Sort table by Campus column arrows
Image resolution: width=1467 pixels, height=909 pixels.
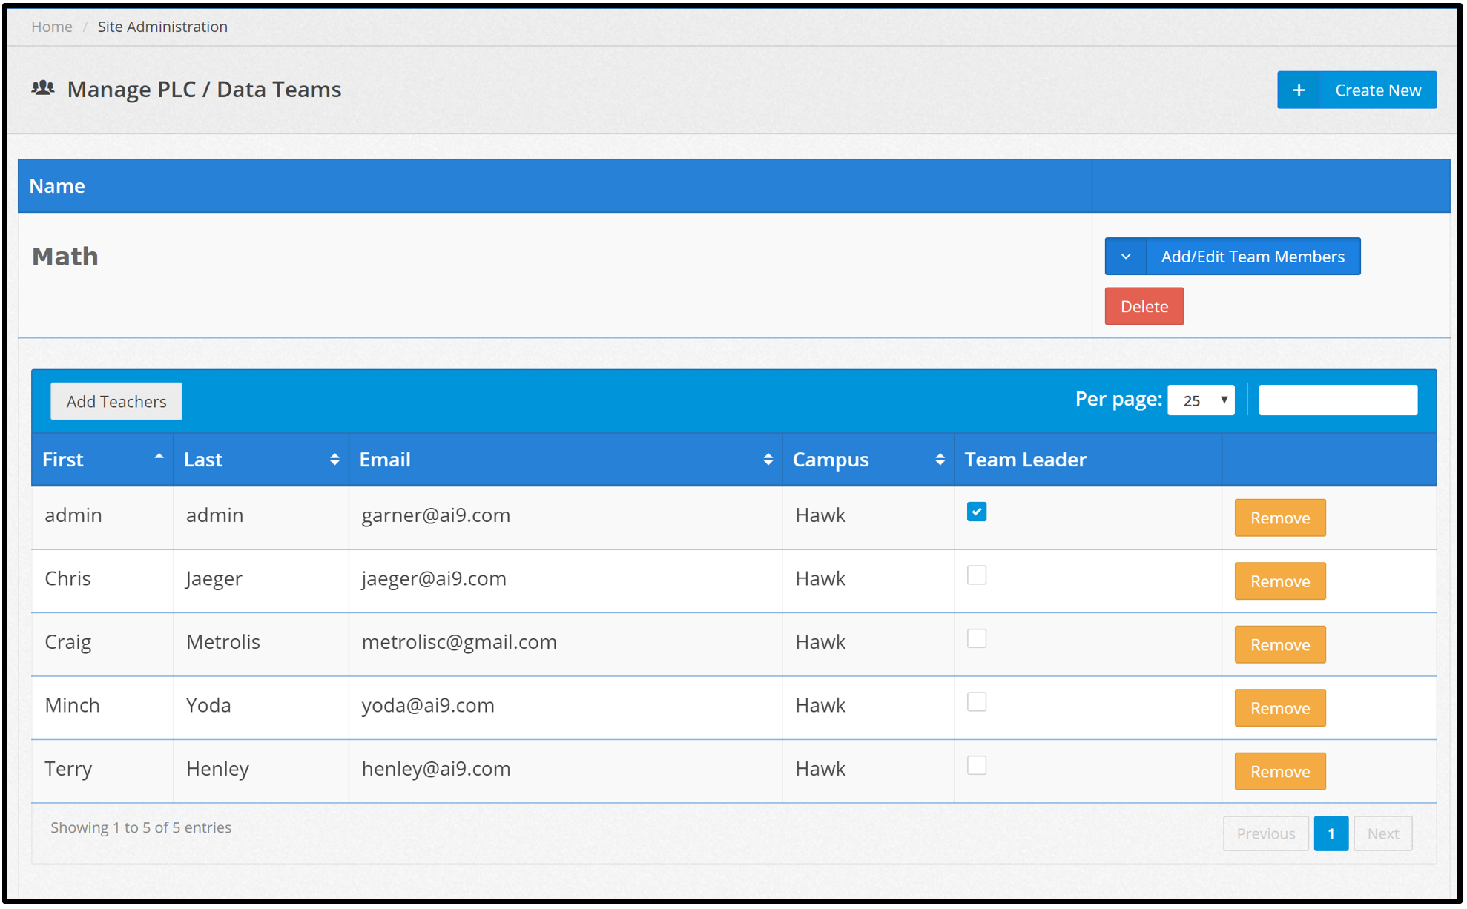tap(940, 460)
